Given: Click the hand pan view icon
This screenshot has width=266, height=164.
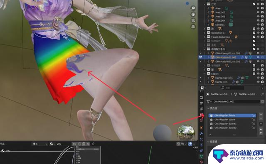Looking at the screenshot, I should [193, 14].
